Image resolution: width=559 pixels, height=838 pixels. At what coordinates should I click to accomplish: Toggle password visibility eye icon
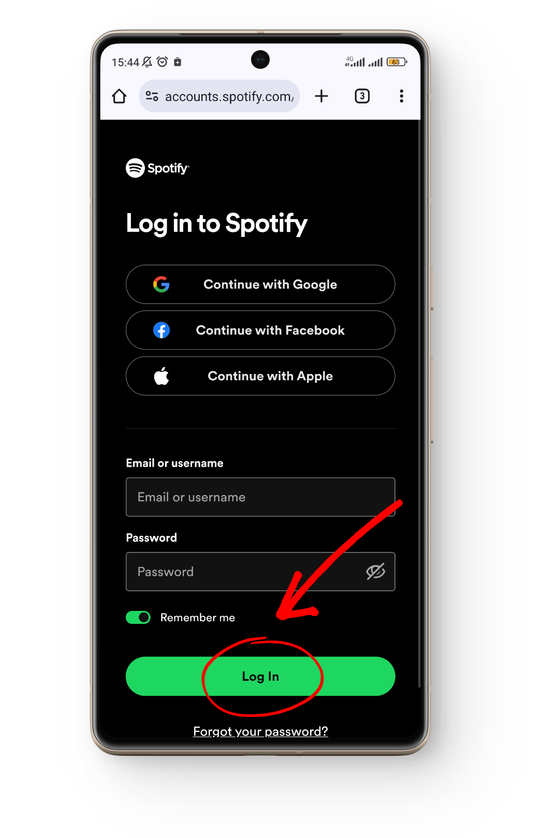pyautogui.click(x=376, y=572)
